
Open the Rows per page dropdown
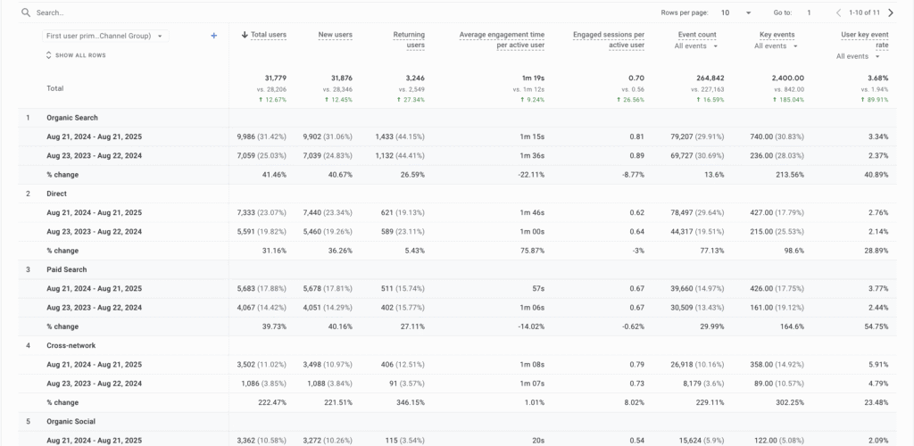point(736,13)
